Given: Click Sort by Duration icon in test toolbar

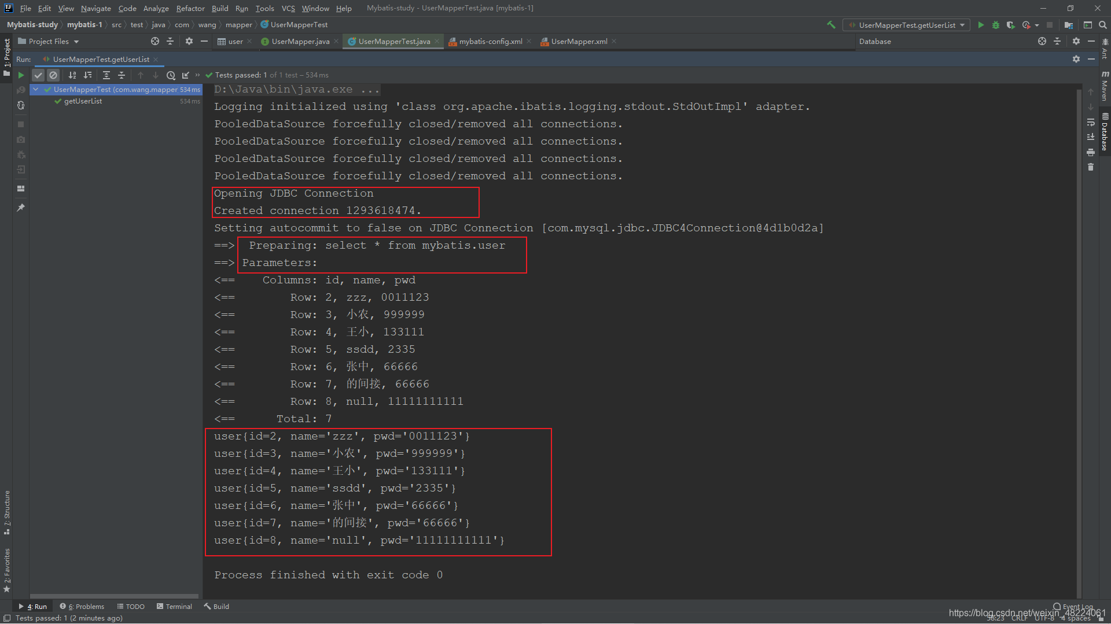Looking at the screenshot, I should tap(87, 75).
